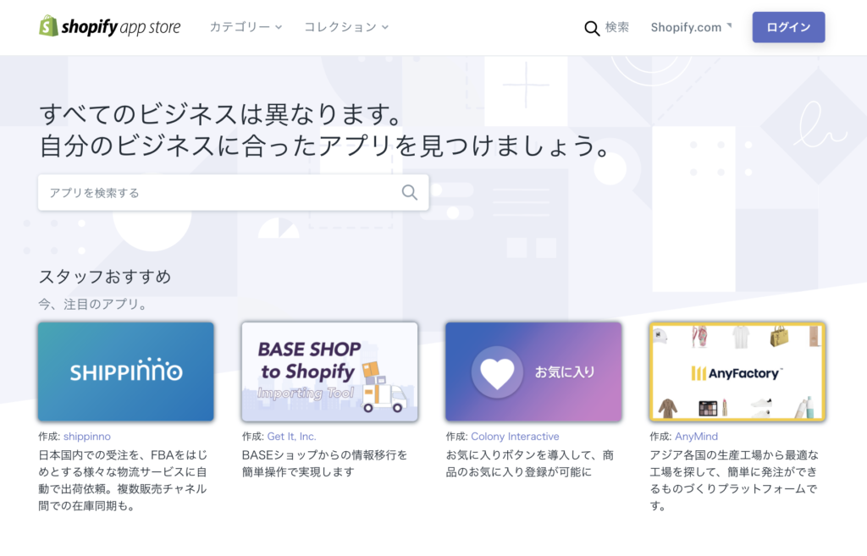Open the BASE SHOP to Shopify thumbnail

pos(329,372)
